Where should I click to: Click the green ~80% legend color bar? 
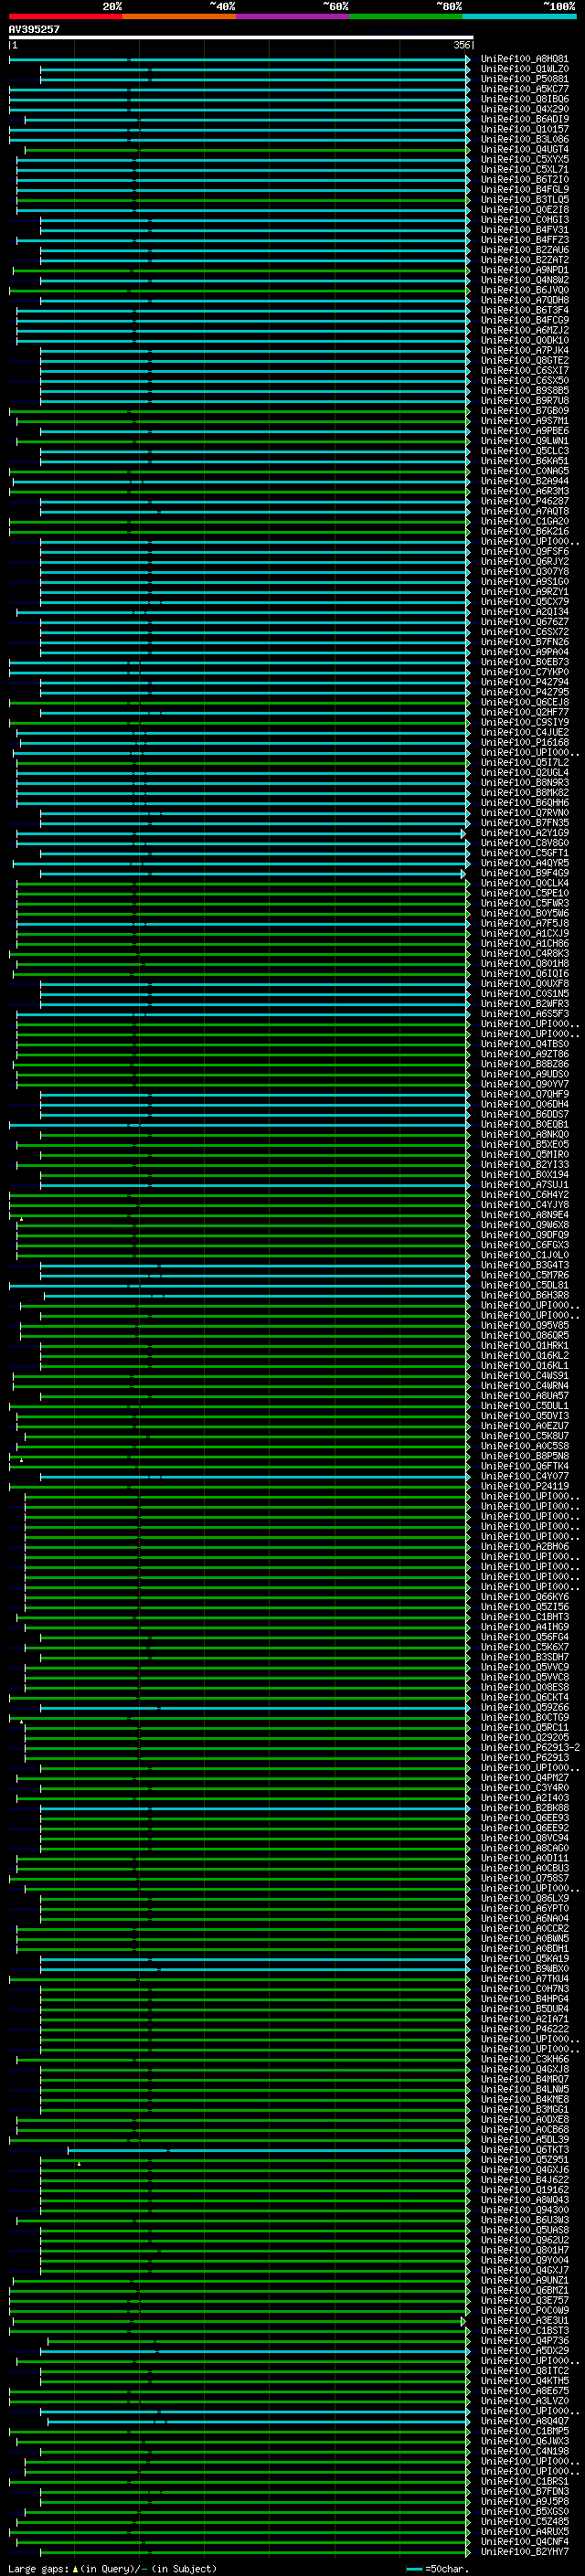(x=406, y=16)
